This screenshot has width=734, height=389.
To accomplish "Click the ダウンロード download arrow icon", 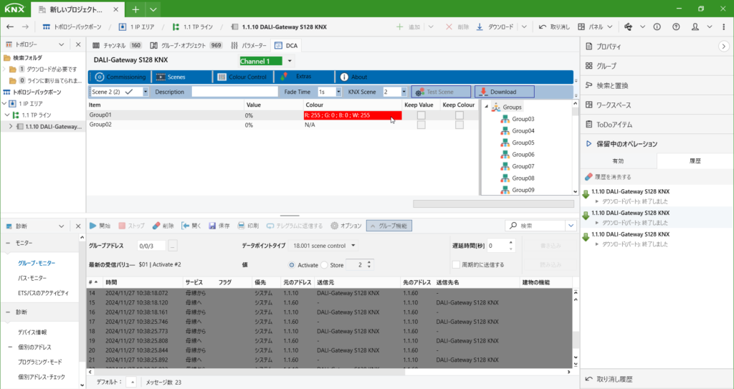I will [x=480, y=27].
